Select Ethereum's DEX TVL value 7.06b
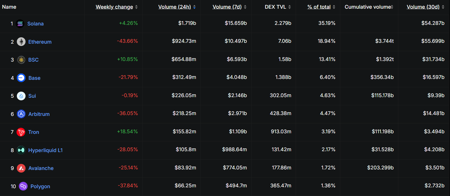 coord(284,41)
